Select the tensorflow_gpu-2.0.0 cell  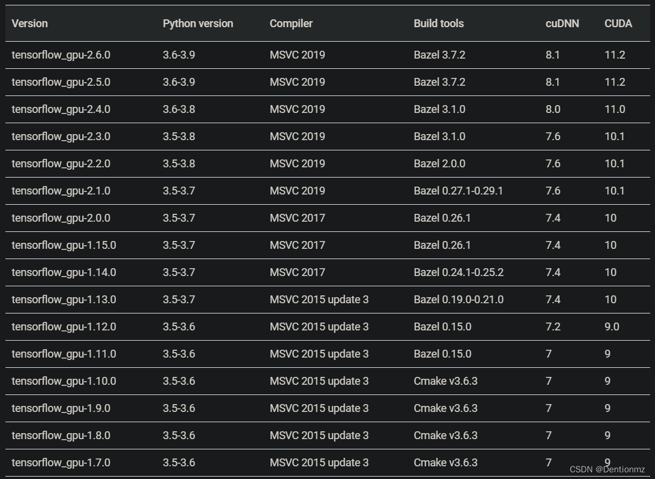(61, 218)
